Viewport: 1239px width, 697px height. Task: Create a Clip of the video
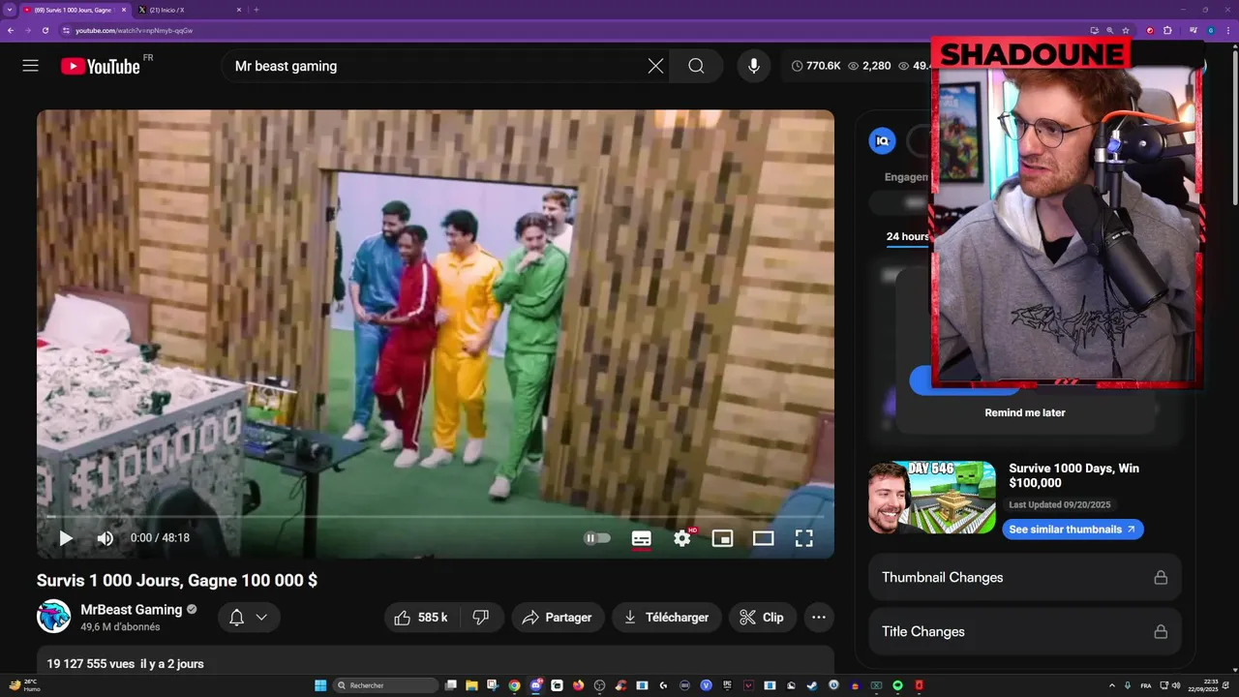[x=763, y=618]
